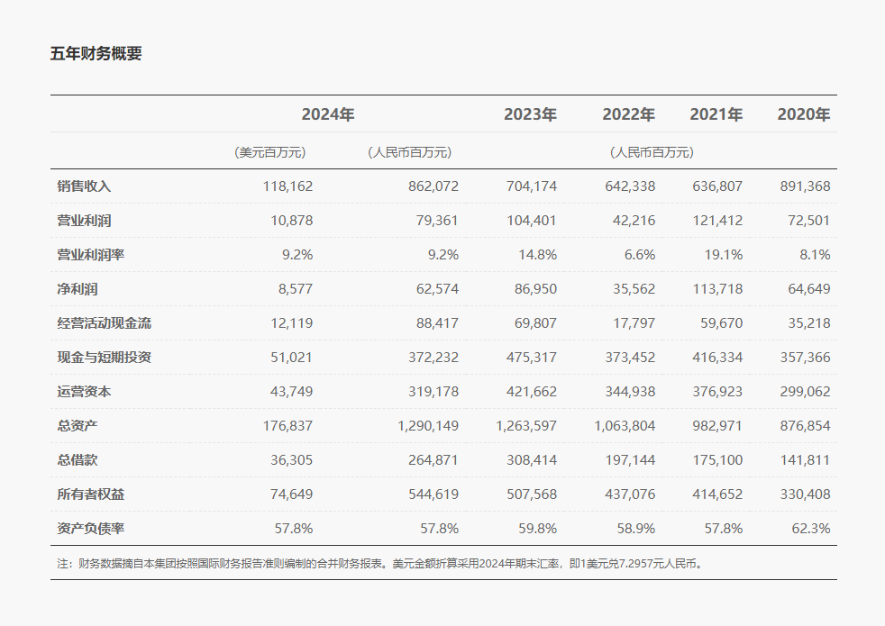Select 2021 sales revenue 636,807

pyautogui.click(x=717, y=186)
